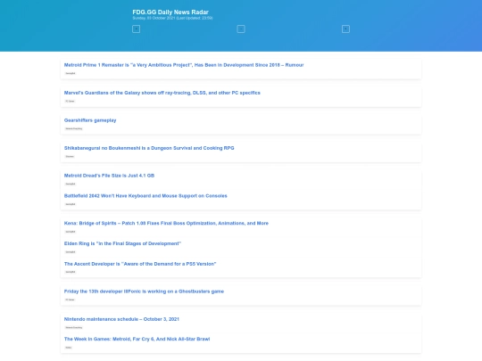This screenshot has height=361, width=482.
Task: Click the source tag under Elden Ring headline
Action: (x=71, y=252)
